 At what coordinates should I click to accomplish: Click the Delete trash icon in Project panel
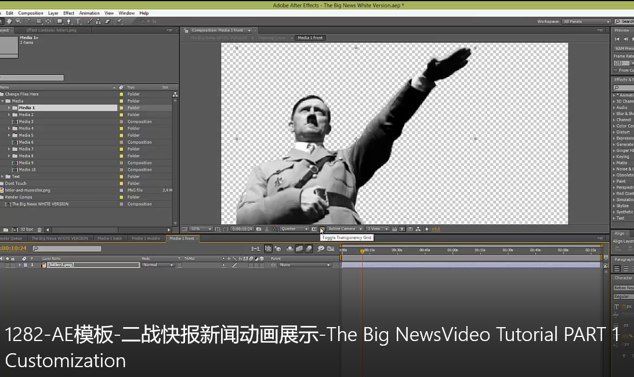pyautogui.click(x=39, y=230)
